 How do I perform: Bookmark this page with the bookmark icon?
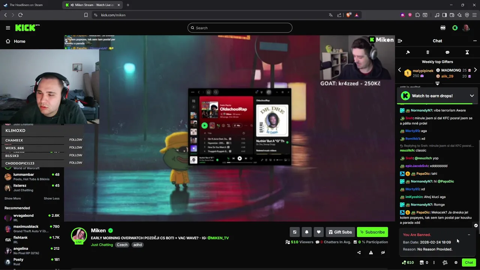coord(86,15)
